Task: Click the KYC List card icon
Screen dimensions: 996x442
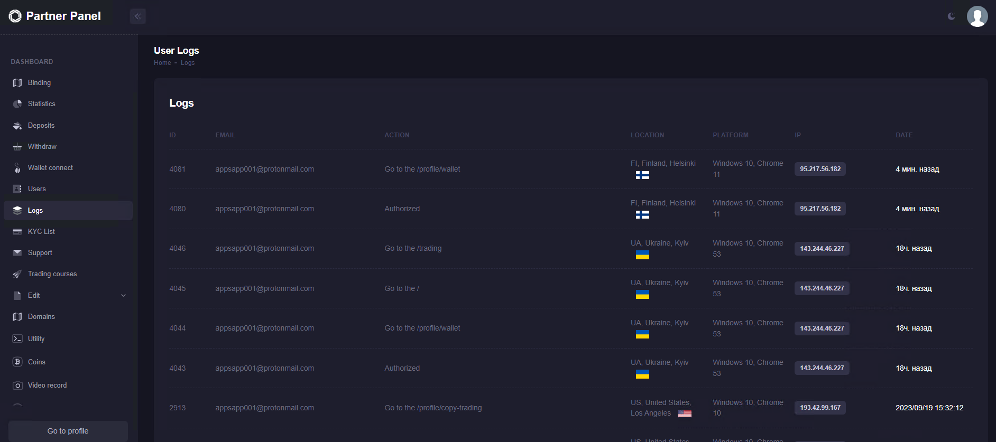Action: (17, 232)
